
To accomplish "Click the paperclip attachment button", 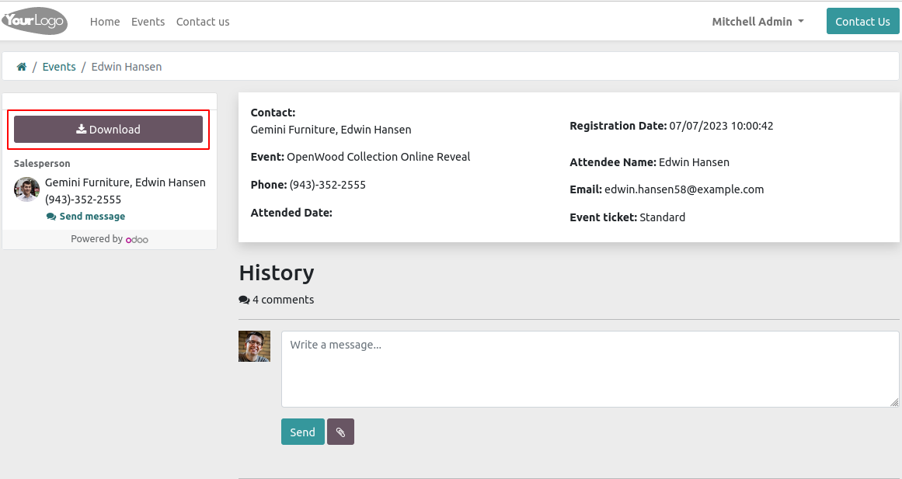I will [x=340, y=432].
